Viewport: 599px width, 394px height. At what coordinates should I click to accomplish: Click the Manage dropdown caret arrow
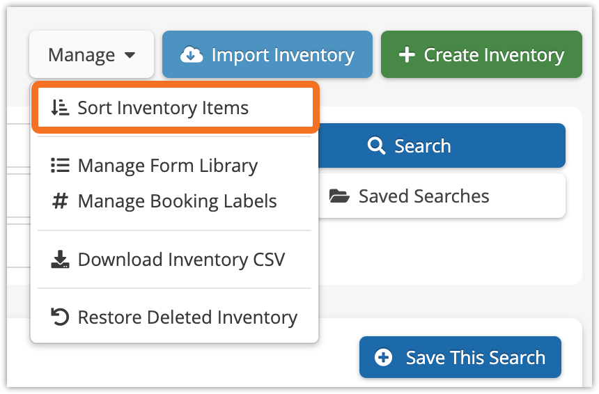pyautogui.click(x=130, y=55)
